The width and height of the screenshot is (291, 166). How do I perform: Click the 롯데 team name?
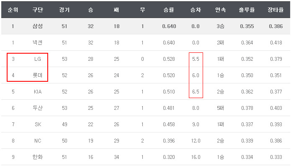click(38, 75)
